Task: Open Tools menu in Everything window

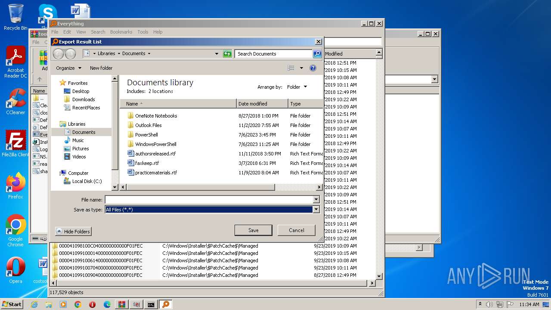Action: click(x=143, y=32)
